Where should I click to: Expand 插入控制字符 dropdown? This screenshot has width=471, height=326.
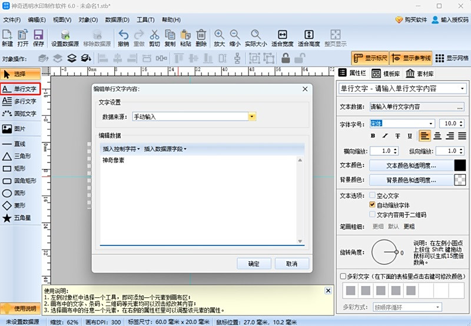click(121, 149)
